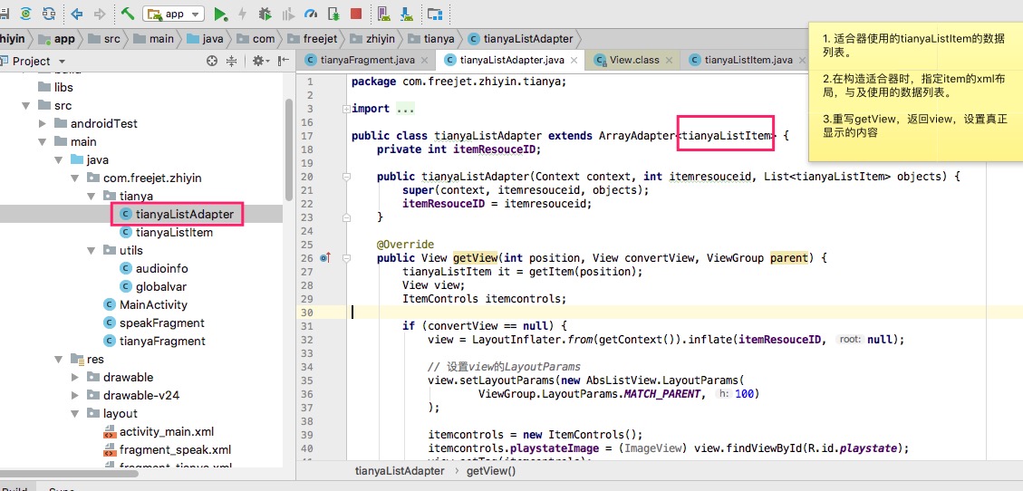Collapse the utils package node
Viewport: 1023px width, 491px height.
tap(92, 250)
